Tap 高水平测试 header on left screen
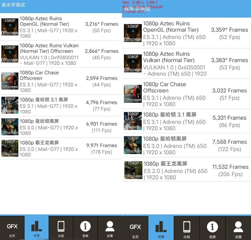The image size is (251, 240). click(13, 5)
